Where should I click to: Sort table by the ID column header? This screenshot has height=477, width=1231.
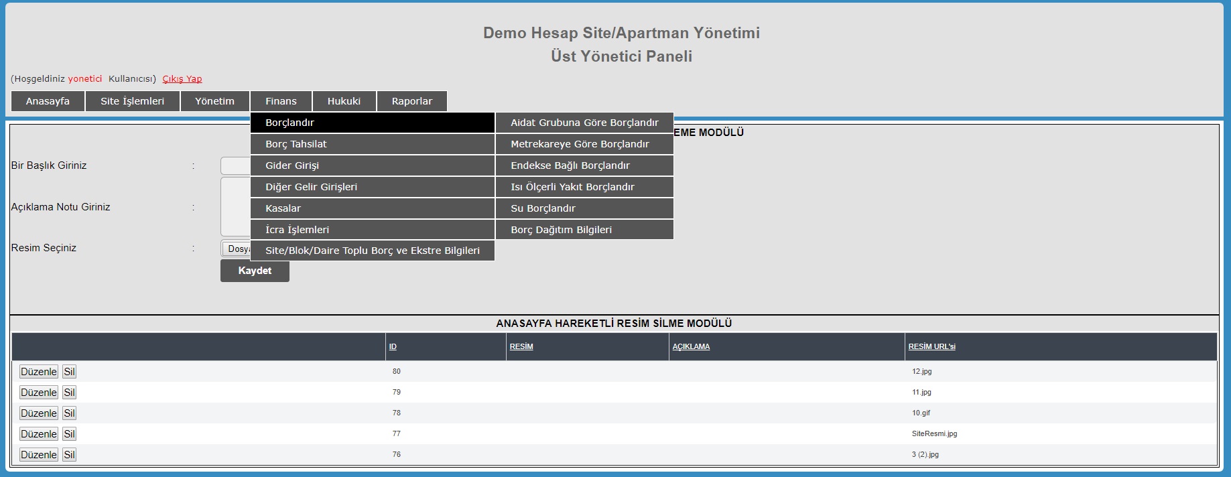pyautogui.click(x=393, y=346)
